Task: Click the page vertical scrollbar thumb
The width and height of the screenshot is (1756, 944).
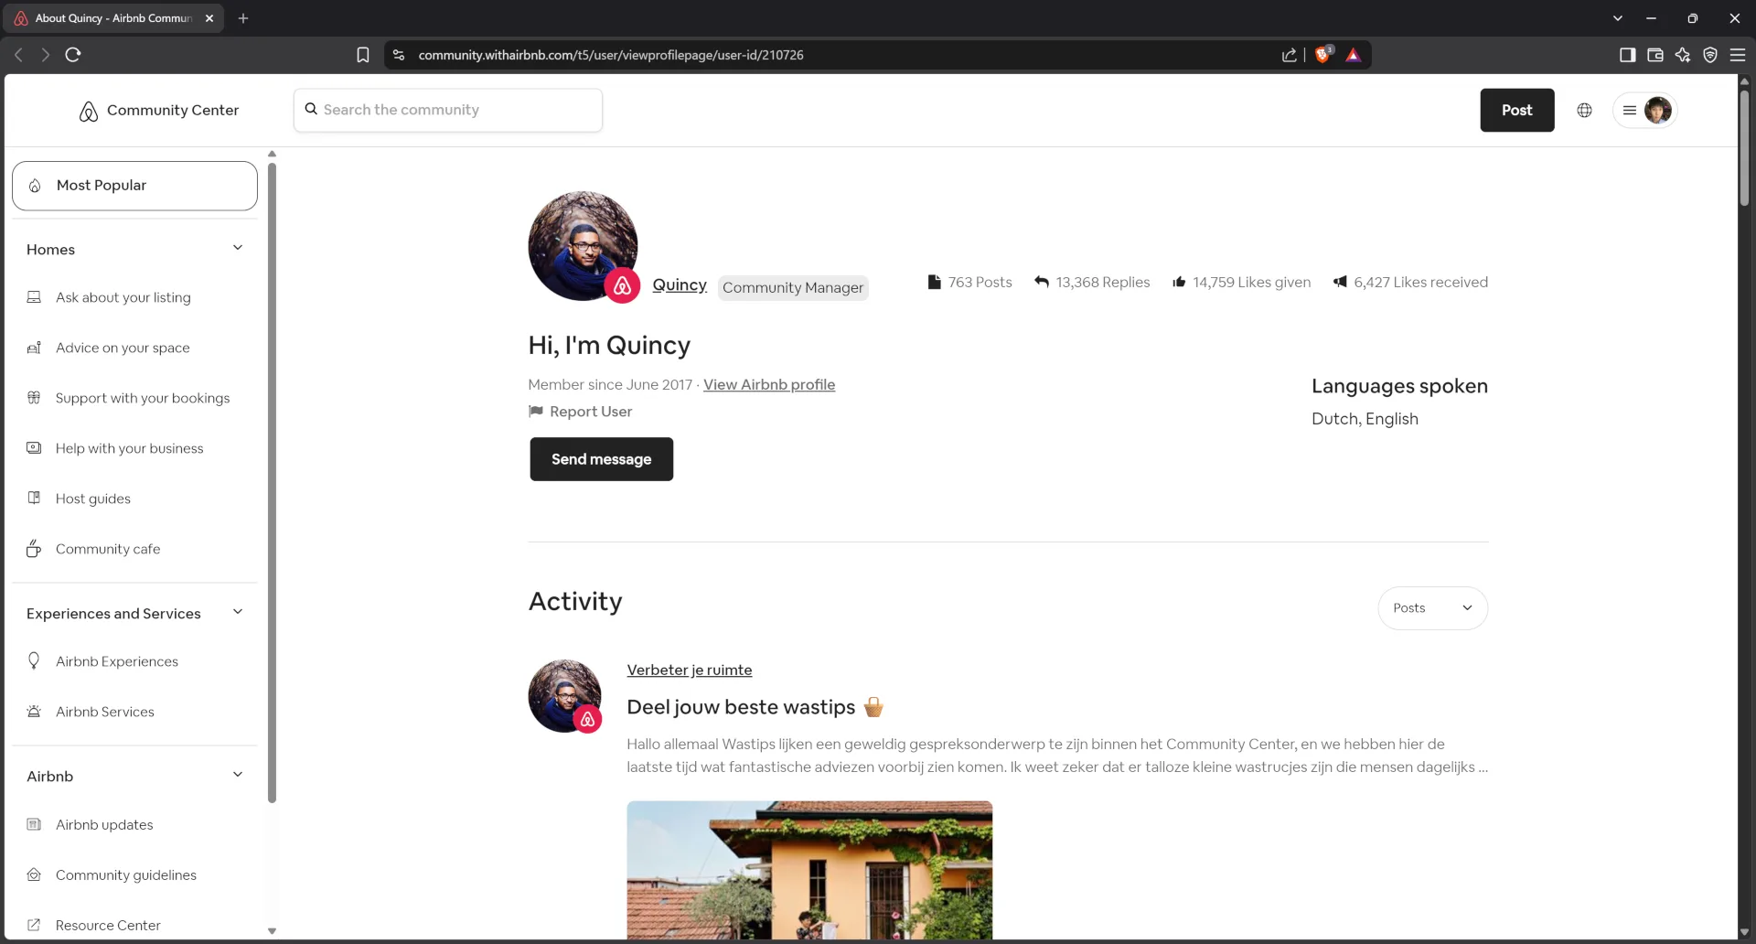Action: pyautogui.click(x=1744, y=146)
